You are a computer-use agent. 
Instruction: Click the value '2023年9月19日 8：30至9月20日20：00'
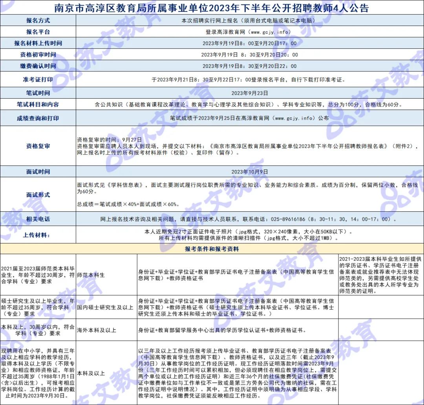click(250, 55)
